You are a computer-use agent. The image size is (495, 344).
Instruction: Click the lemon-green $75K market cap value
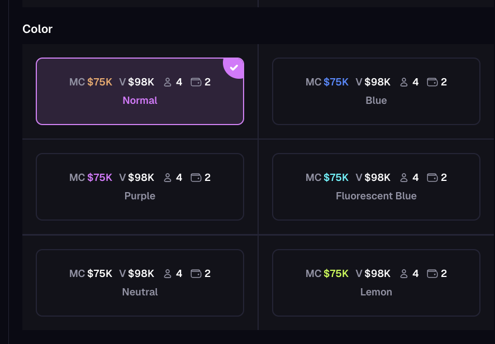tap(336, 274)
